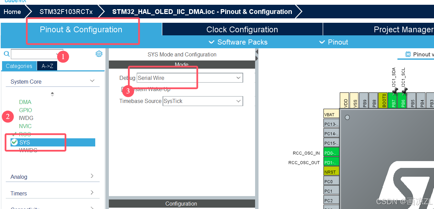434x209 pixels.
Task: Select SYS in System Core list
Action: pos(53,142)
